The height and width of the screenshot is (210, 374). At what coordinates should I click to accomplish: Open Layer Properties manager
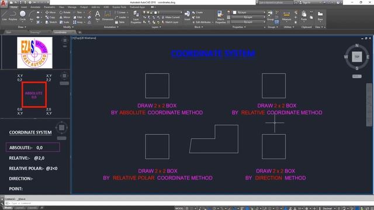tap(136, 17)
